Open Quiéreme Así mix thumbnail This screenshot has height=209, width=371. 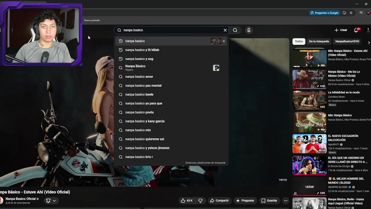[309, 122]
